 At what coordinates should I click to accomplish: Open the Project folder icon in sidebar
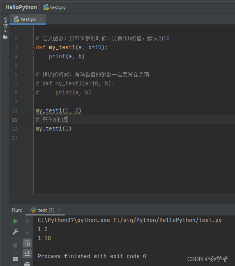pos(5,37)
